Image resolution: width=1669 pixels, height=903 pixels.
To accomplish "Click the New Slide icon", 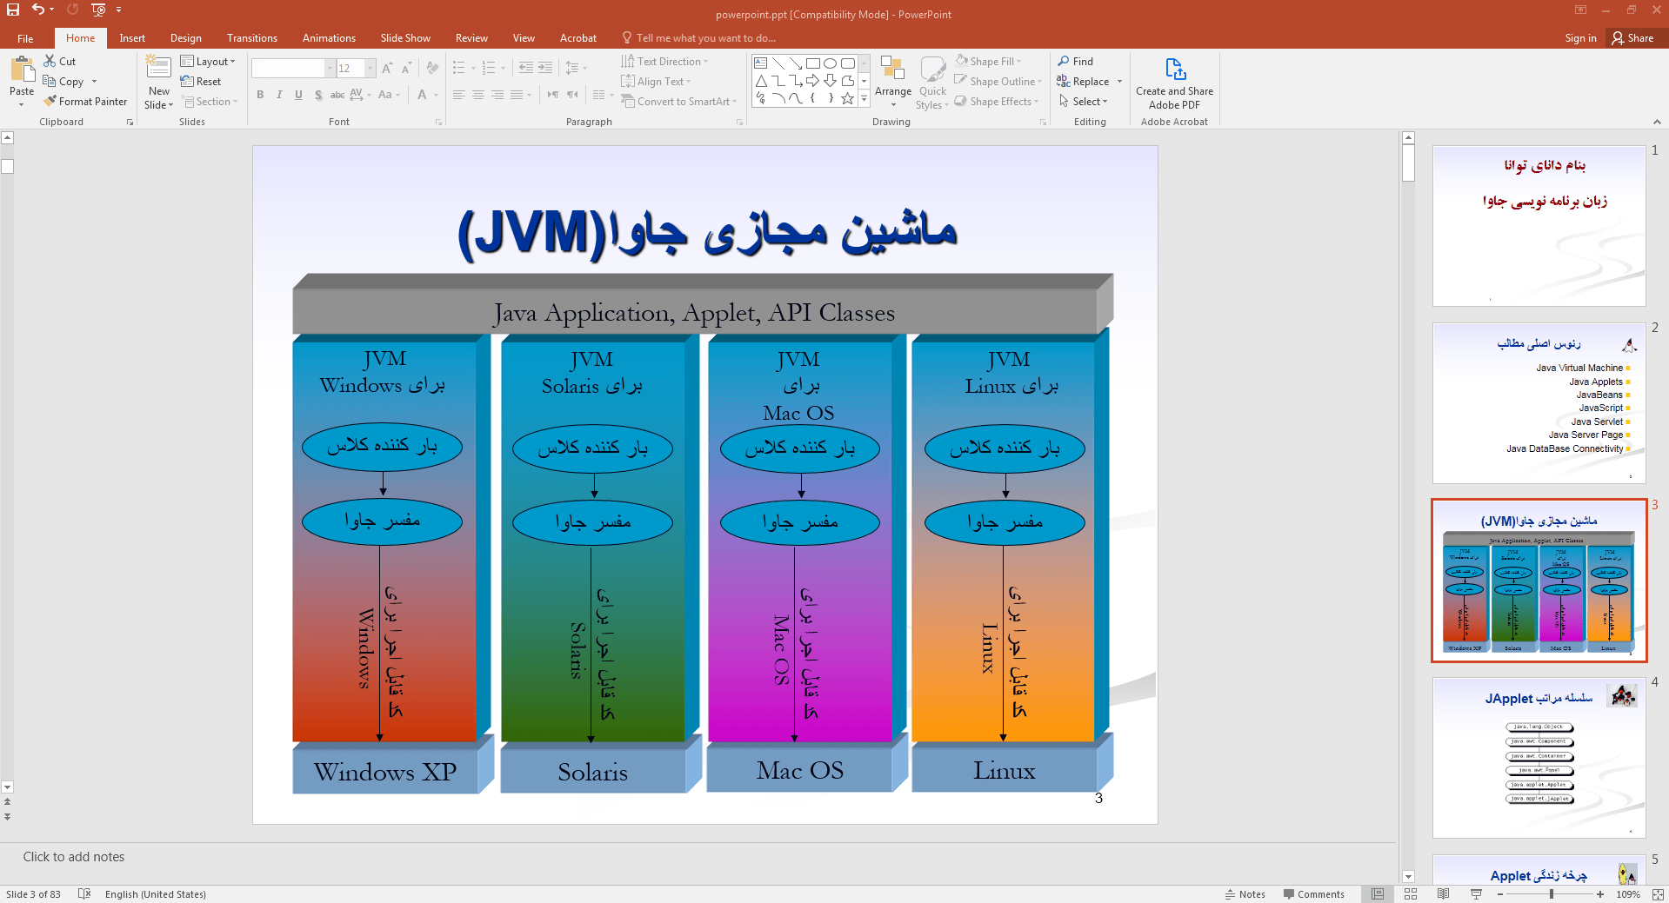I will coord(158,69).
